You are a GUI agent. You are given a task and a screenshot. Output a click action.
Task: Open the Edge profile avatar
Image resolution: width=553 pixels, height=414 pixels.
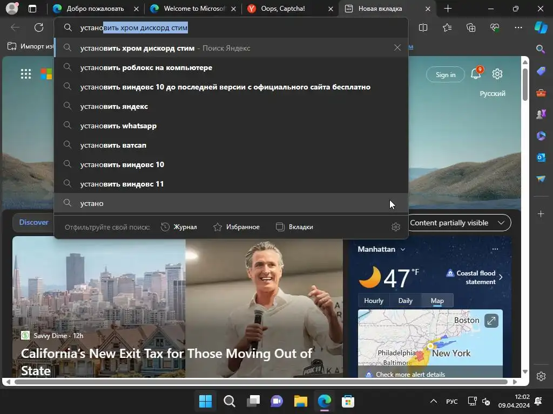click(x=12, y=9)
